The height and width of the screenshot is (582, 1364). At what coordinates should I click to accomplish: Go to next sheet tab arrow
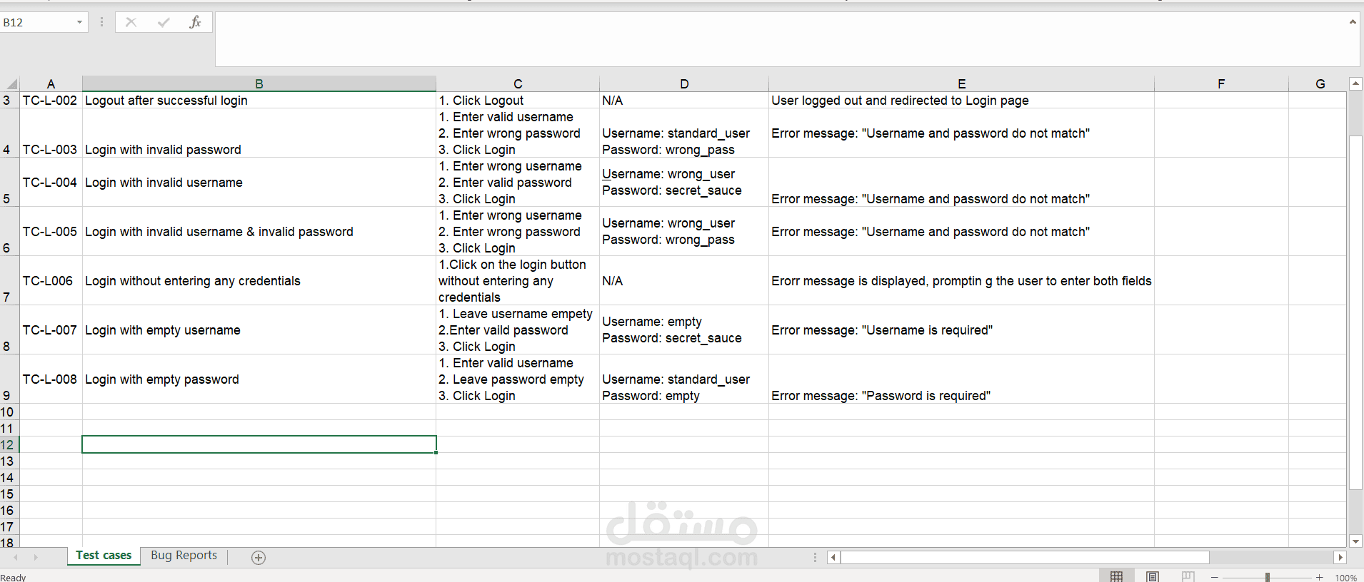(35, 557)
